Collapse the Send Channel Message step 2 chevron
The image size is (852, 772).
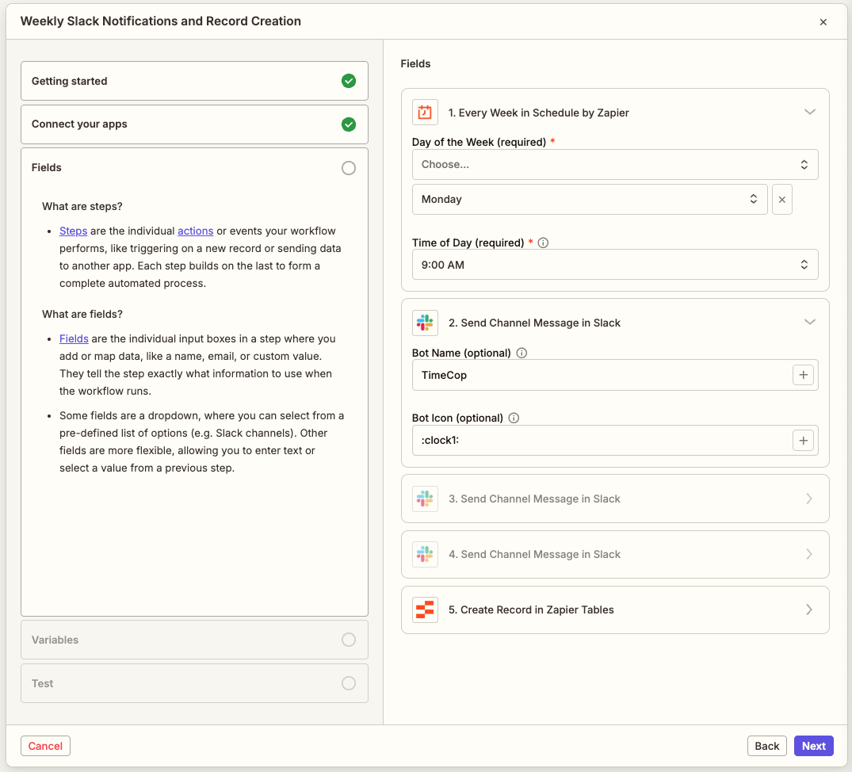(810, 322)
